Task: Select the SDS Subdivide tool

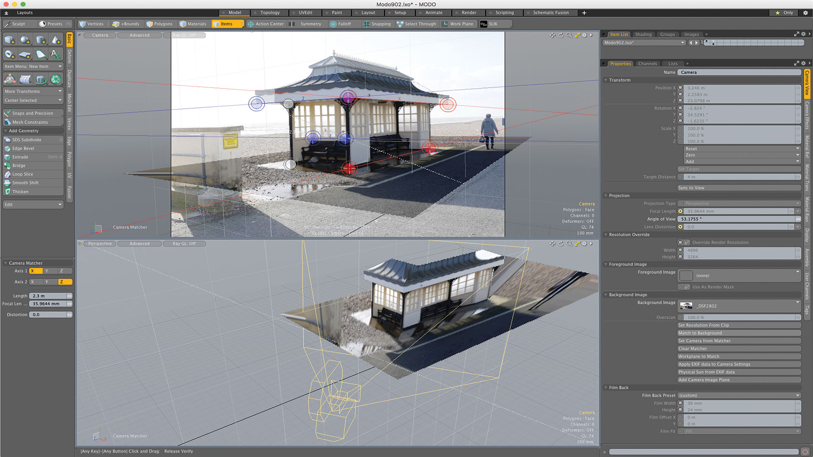Action: (33, 140)
